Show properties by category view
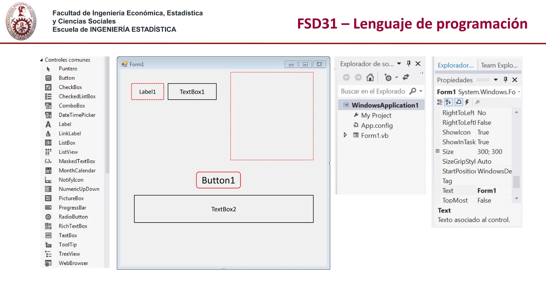Screen dimensions: 546x307 (440, 102)
